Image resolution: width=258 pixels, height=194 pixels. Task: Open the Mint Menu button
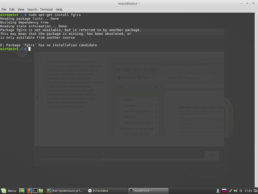9,191
